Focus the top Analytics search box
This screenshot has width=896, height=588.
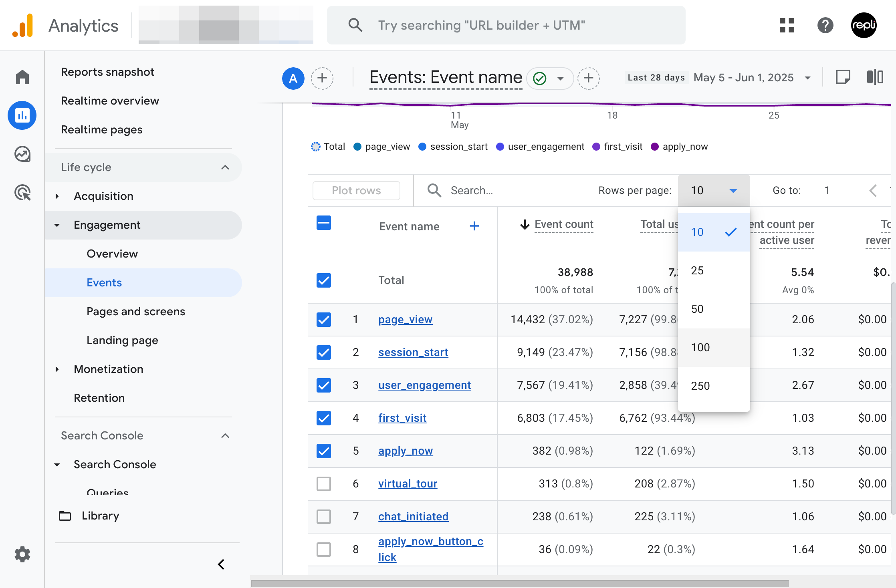[x=506, y=25]
